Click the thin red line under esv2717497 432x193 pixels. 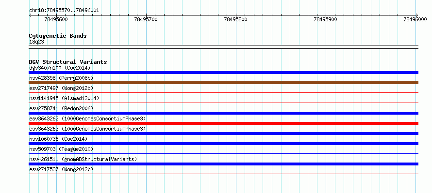[x=223, y=93]
